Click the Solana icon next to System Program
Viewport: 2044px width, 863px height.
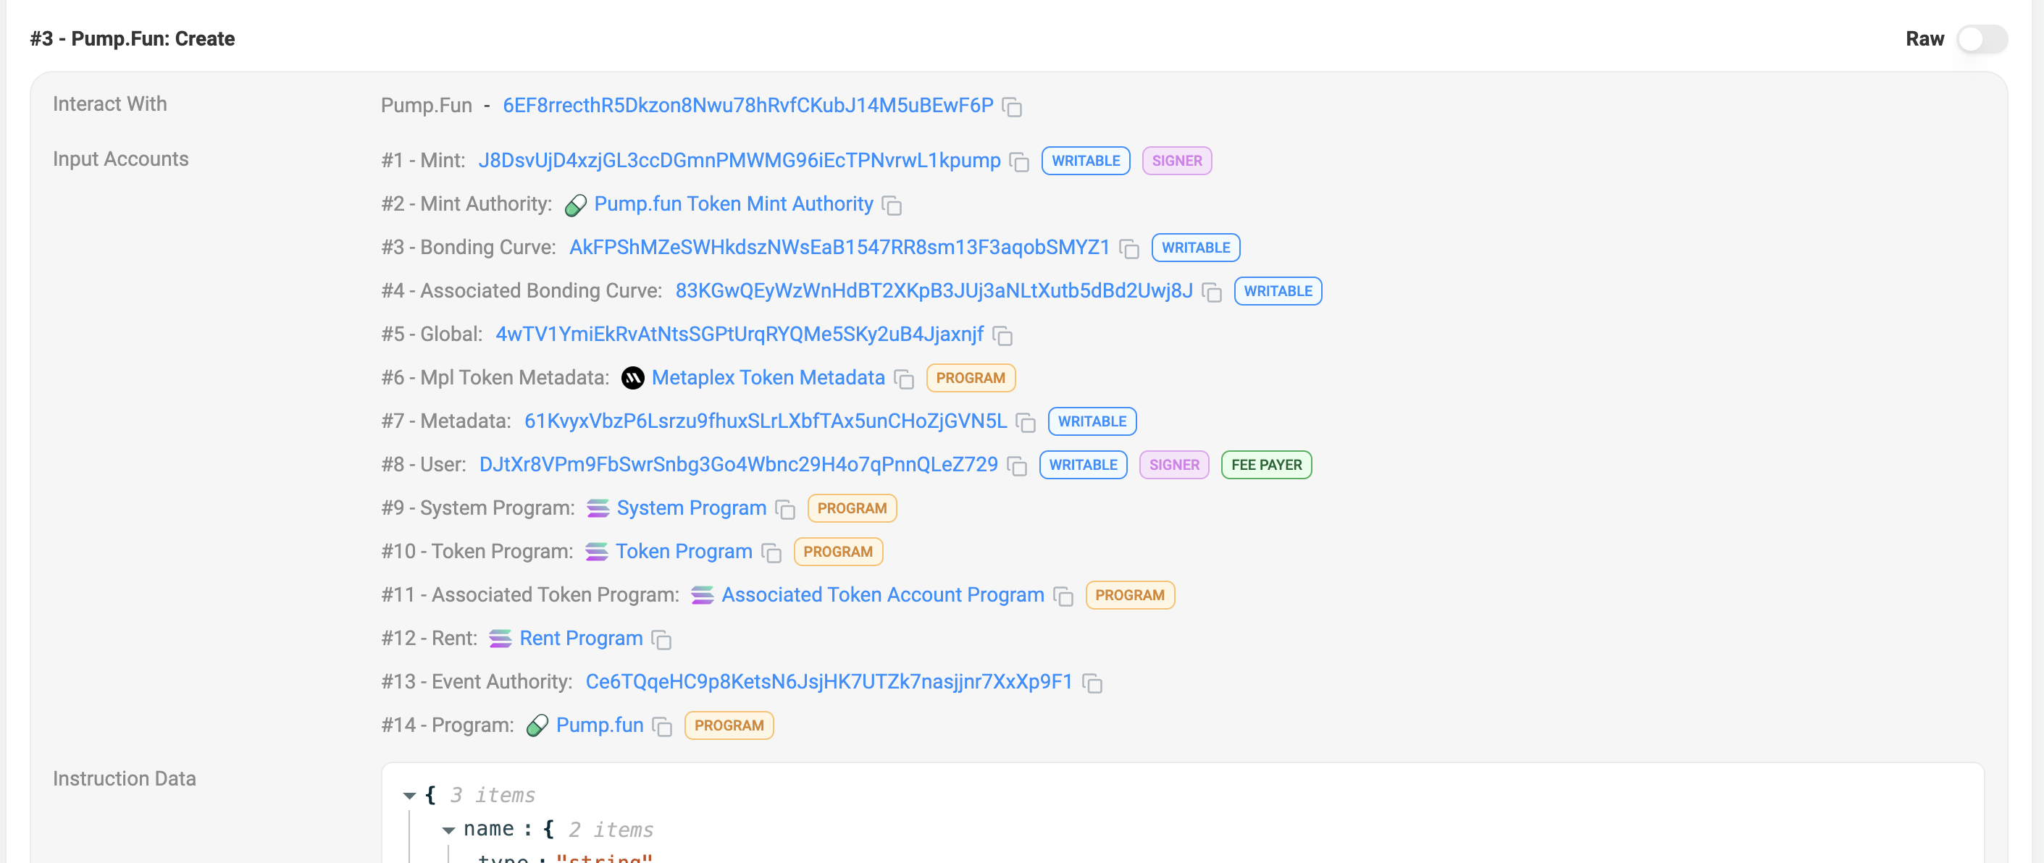tap(598, 508)
